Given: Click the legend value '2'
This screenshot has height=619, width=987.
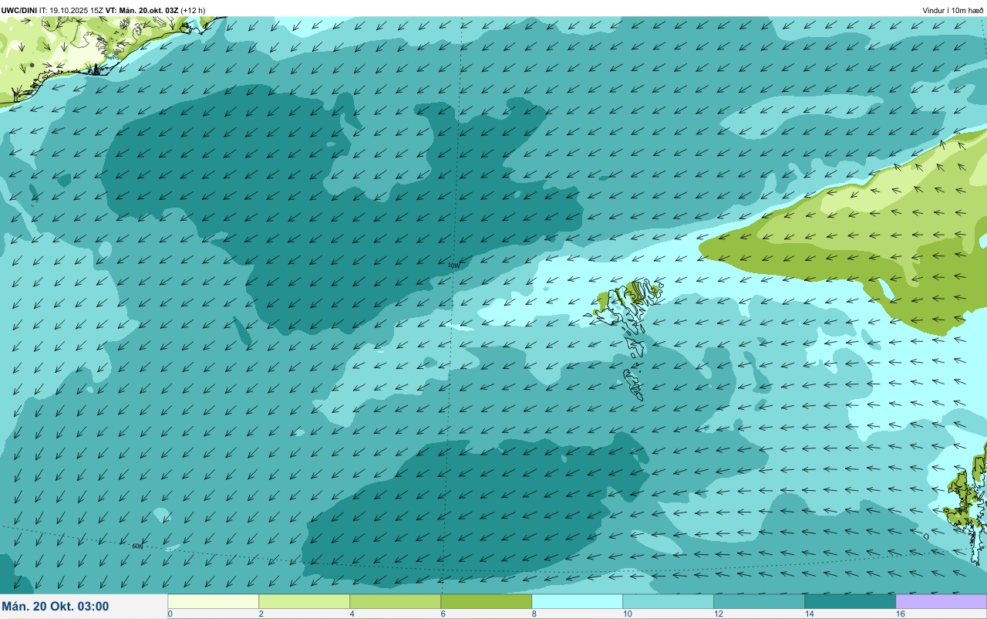Looking at the screenshot, I should (261, 614).
